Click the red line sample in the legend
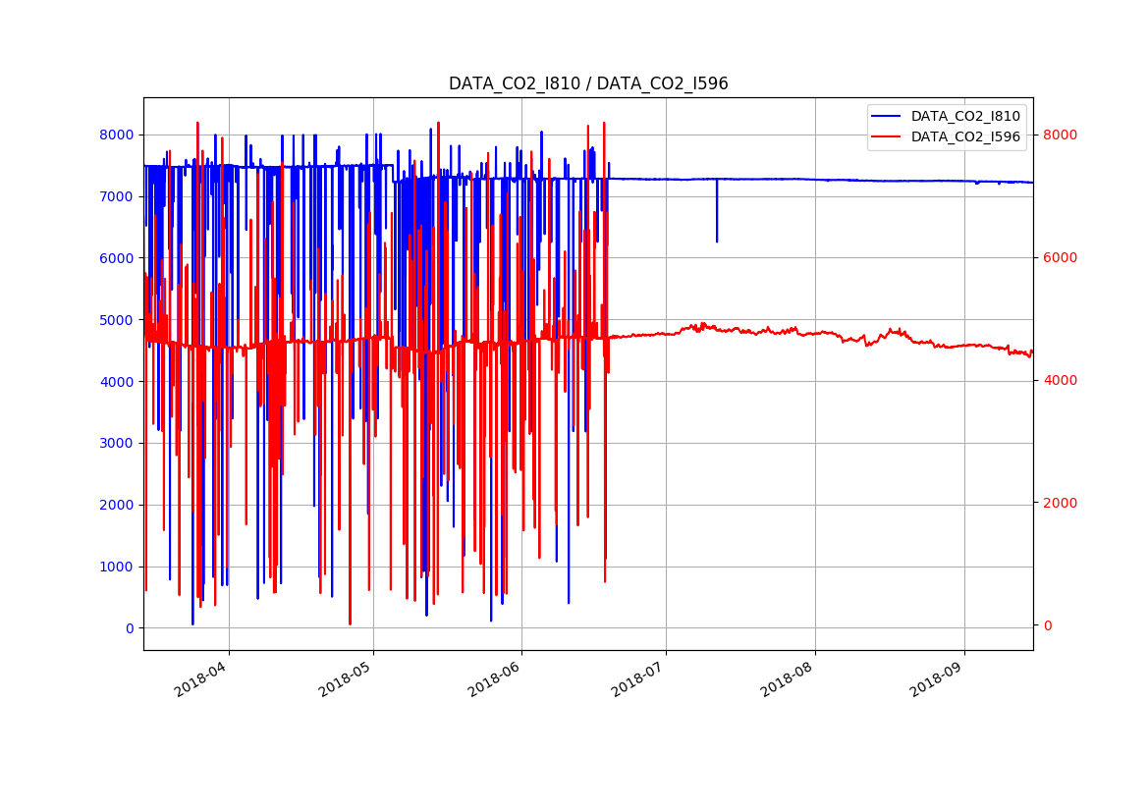 [887, 137]
